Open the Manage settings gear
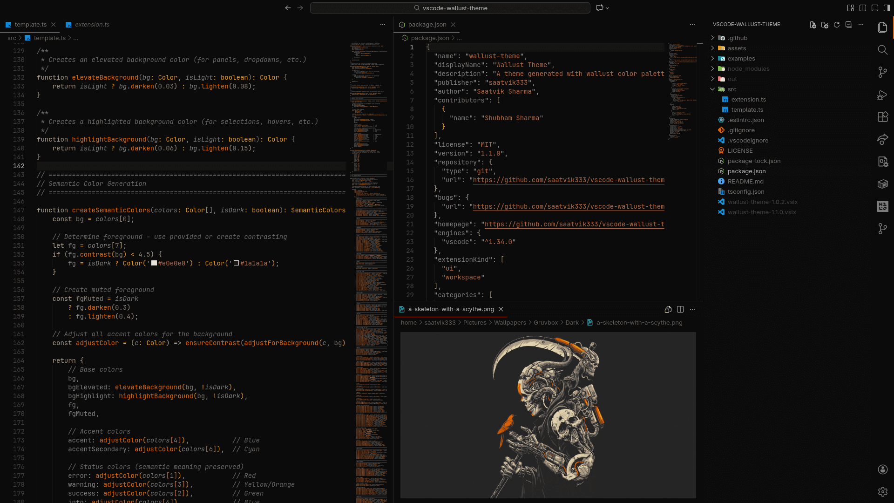894x503 pixels. click(883, 491)
